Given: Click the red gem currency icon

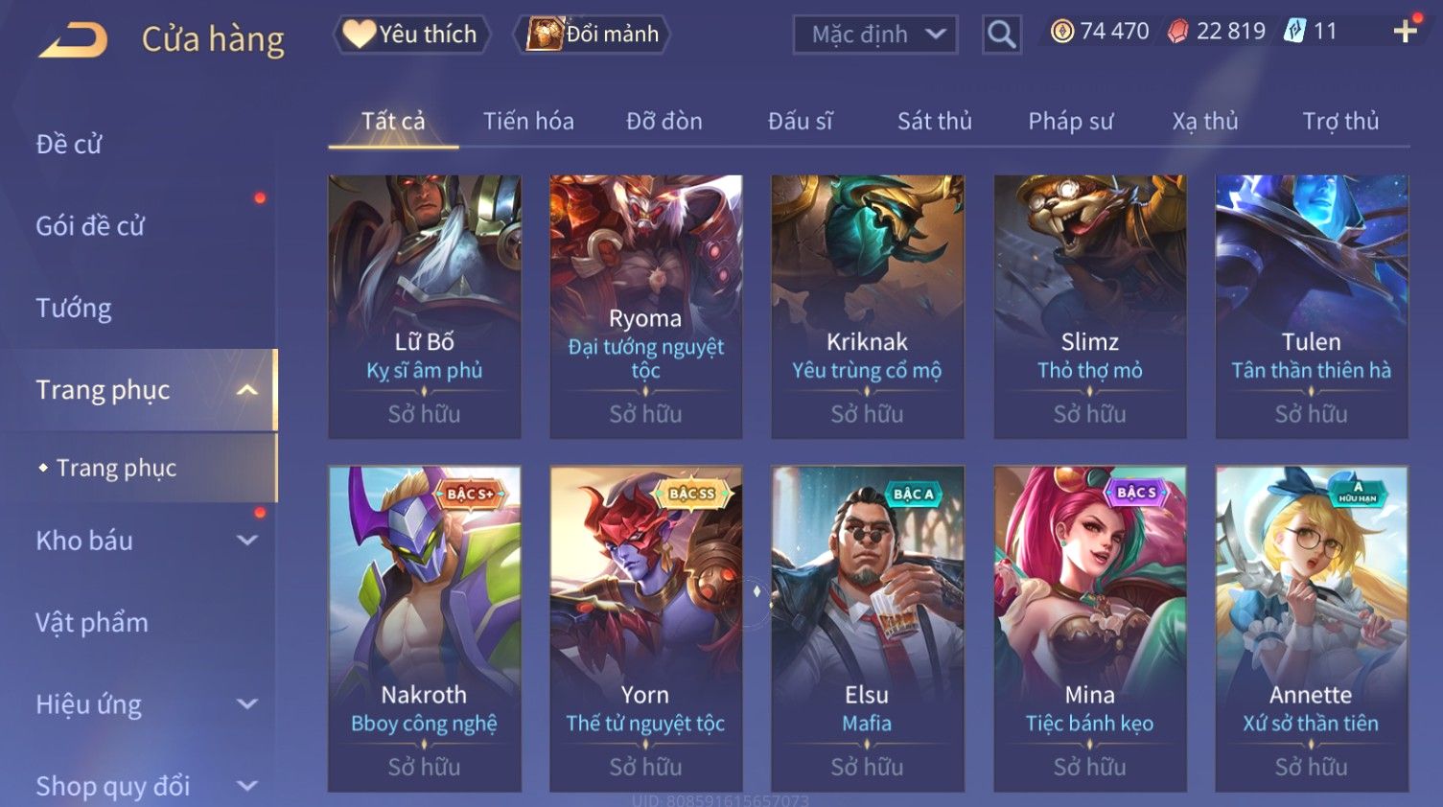Looking at the screenshot, I should tap(1177, 32).
